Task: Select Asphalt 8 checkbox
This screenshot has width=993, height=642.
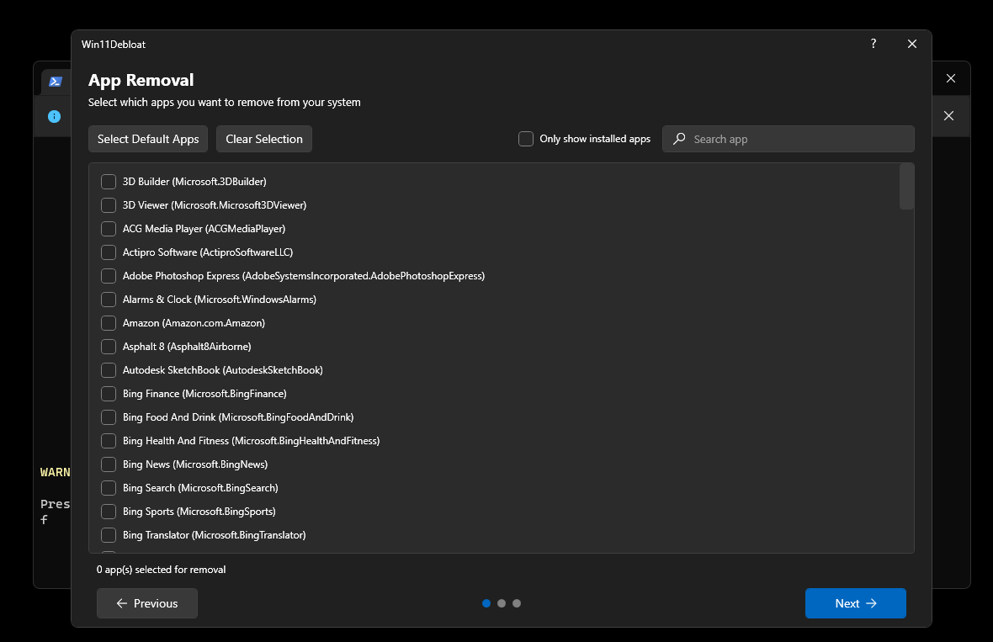Action: click(109, 347)
